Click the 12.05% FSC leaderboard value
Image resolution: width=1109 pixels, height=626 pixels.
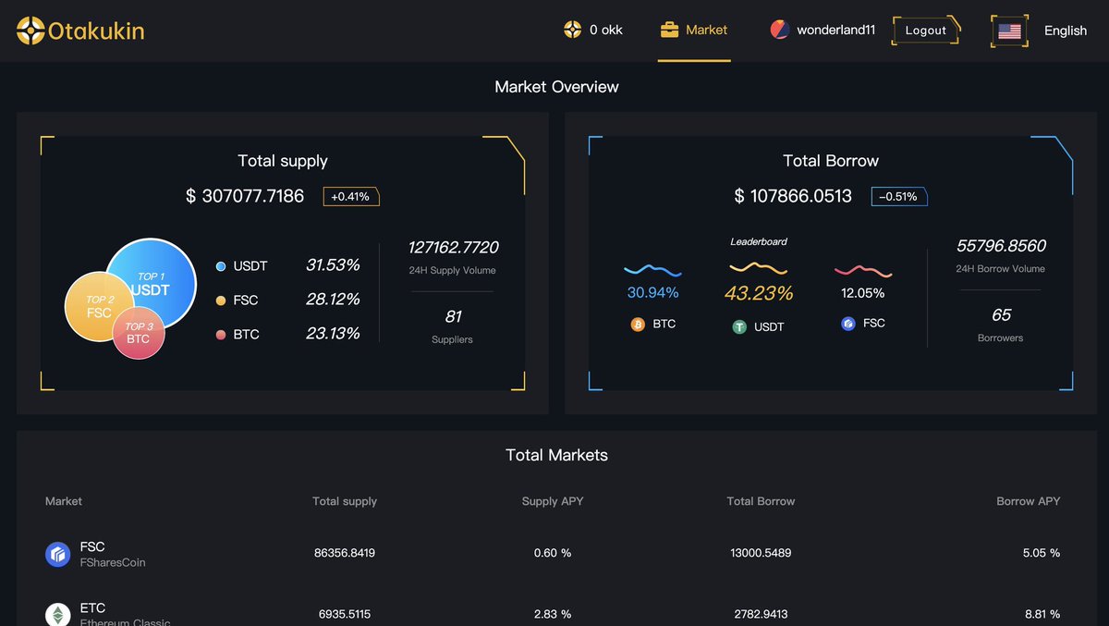(x=863, y=292)
